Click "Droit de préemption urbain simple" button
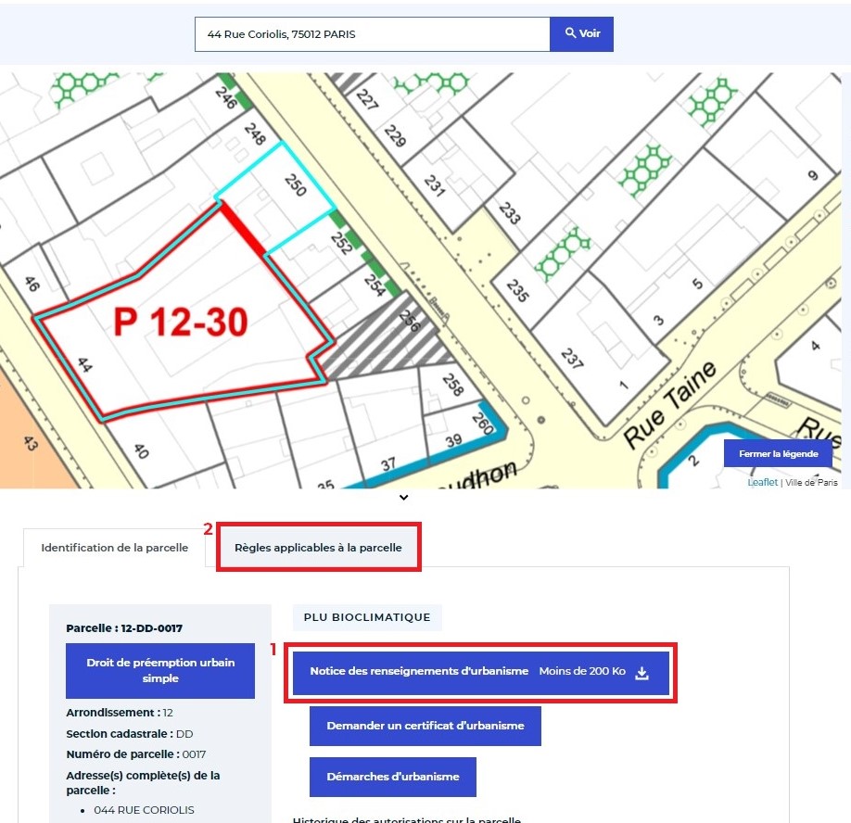The image size is (851, 823). pos(160,671)
